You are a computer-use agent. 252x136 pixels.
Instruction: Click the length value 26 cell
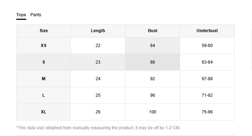[98, 112]
